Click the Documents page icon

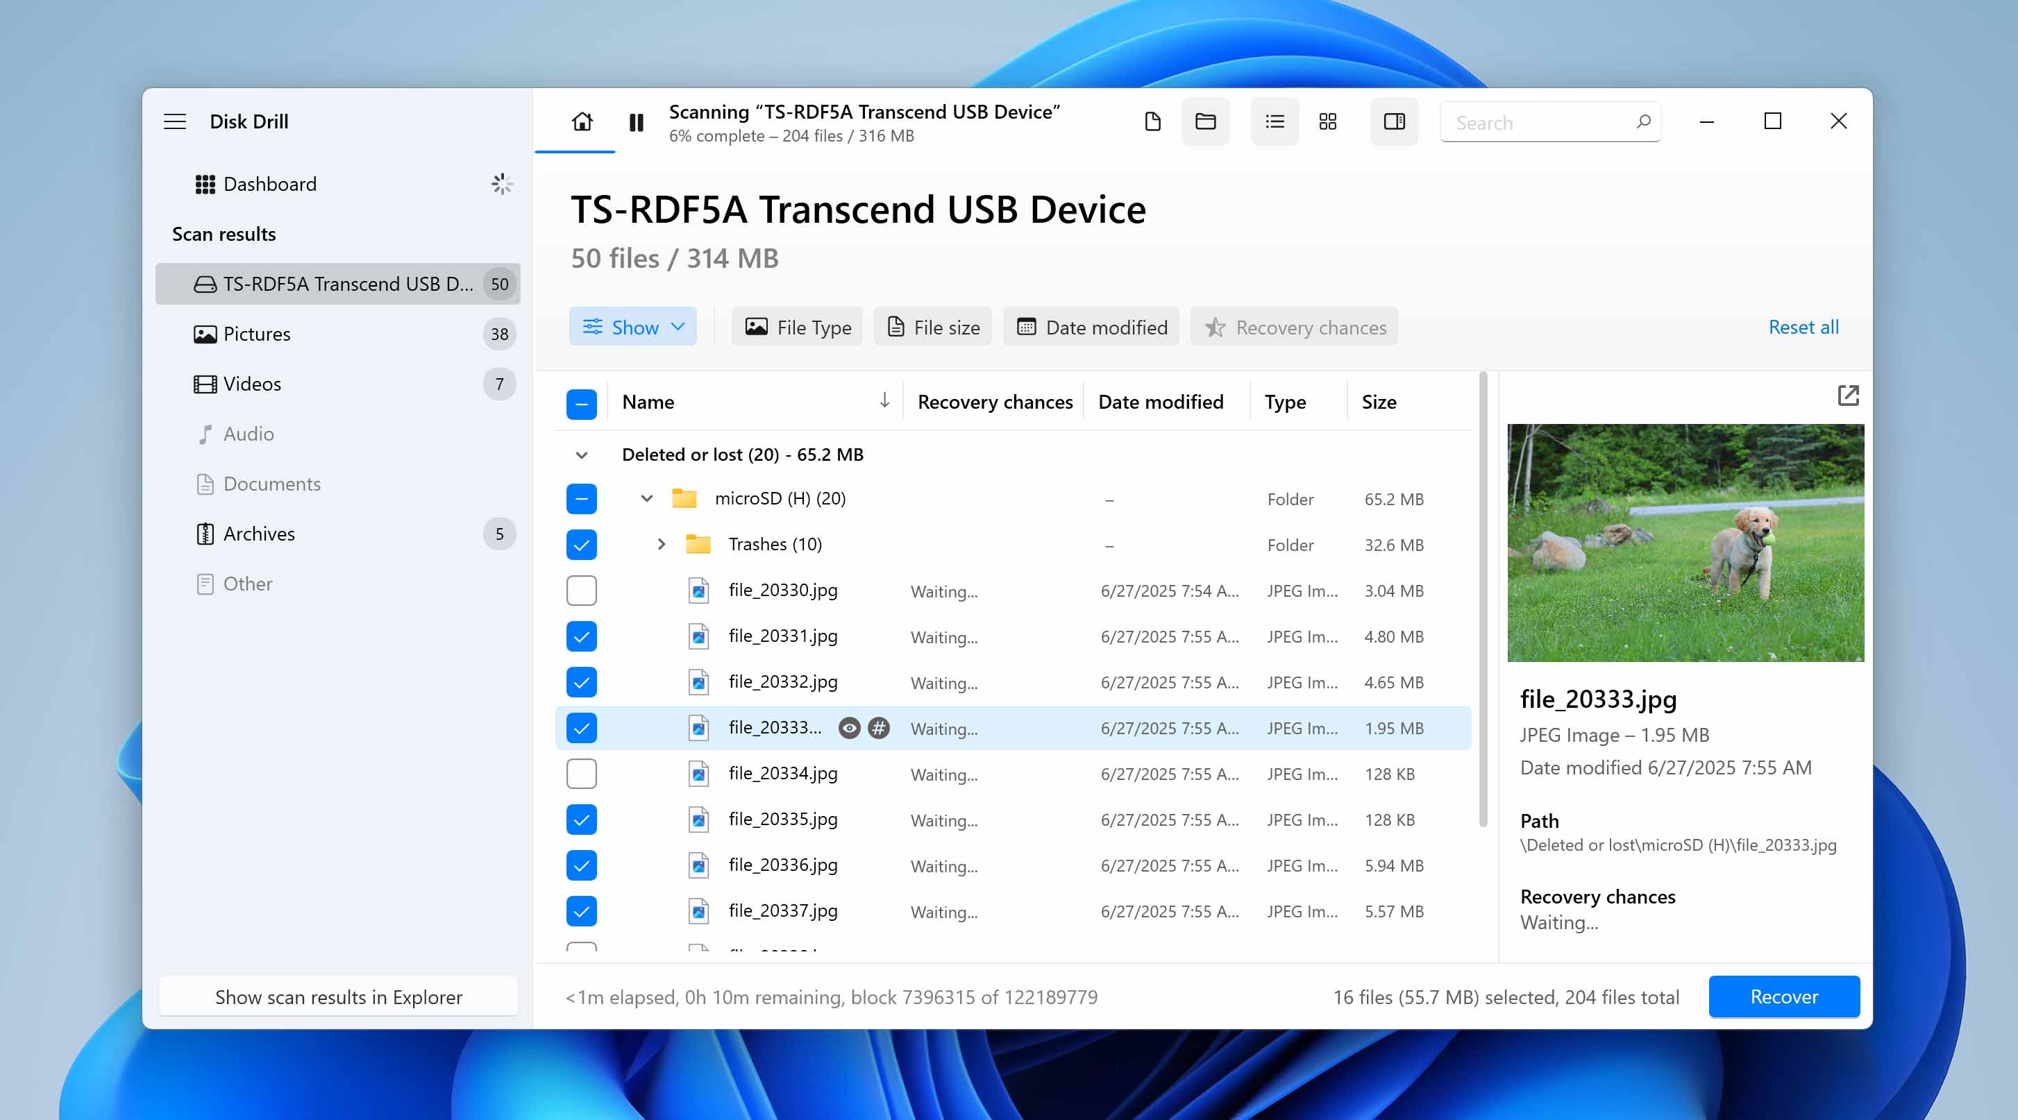pyautogui.click(x=205, y=484)
